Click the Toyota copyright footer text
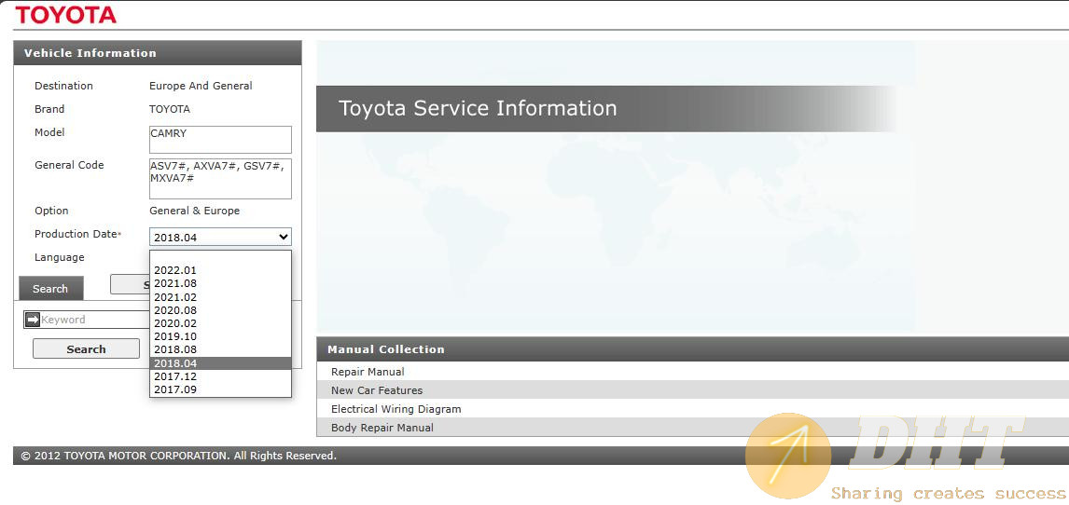 click(x=178, y=456)
